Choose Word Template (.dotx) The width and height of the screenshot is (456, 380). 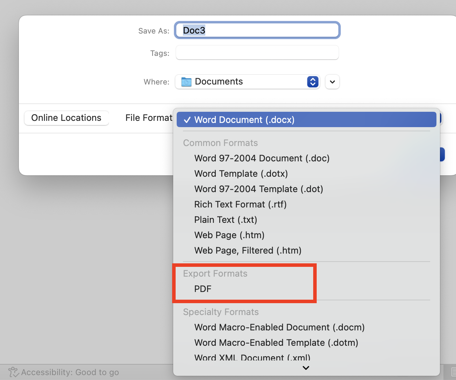(x=307, y=174)
